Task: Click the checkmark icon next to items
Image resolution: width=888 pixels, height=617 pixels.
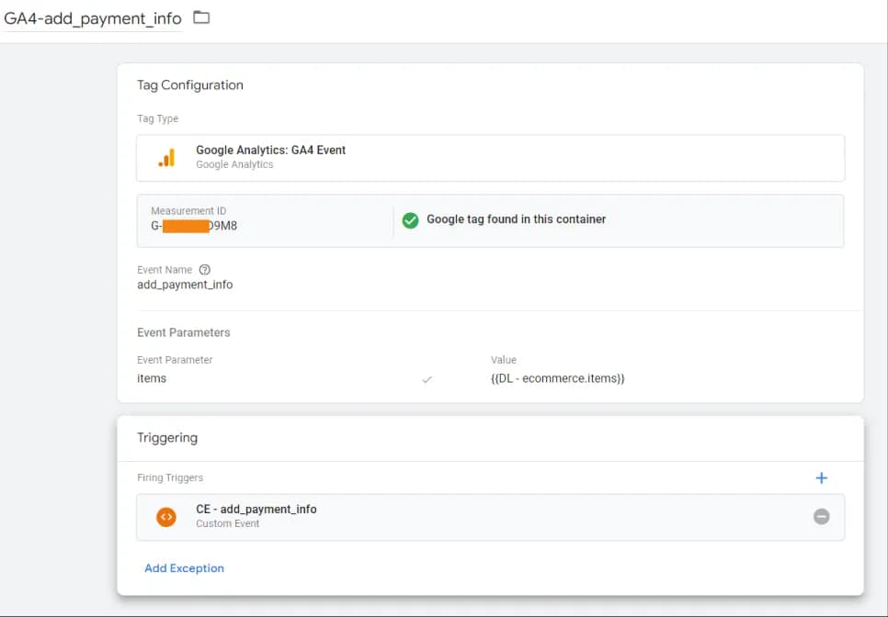Action: tap(427, 379)
